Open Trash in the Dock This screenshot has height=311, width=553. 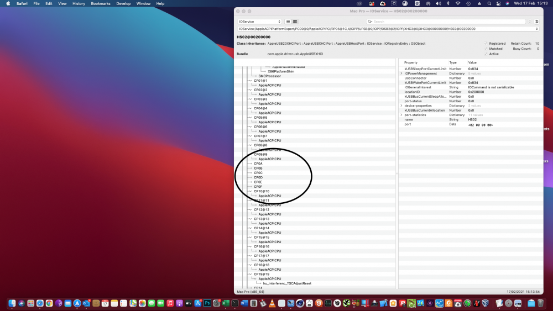541,303
